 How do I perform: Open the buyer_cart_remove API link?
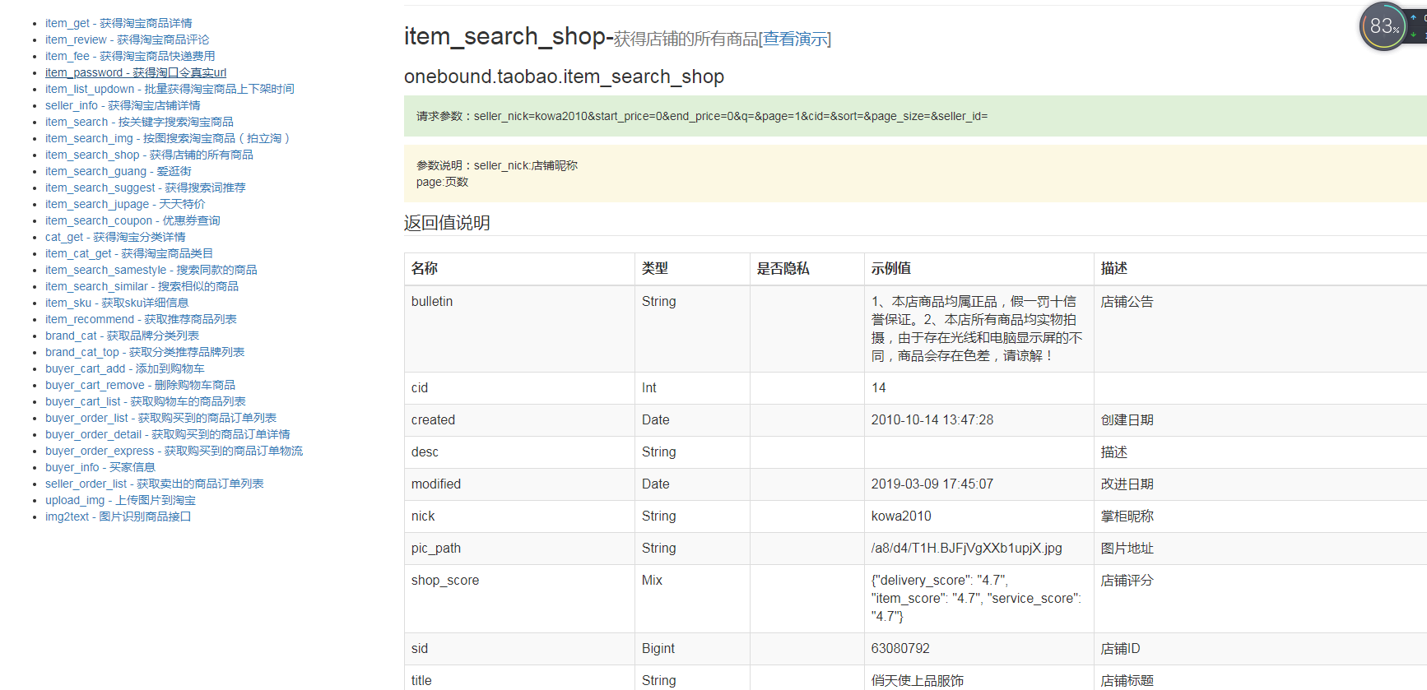pos(140,385)
